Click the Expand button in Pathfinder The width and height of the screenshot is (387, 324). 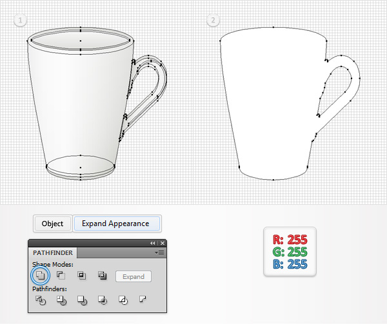[x=134, y=276]
